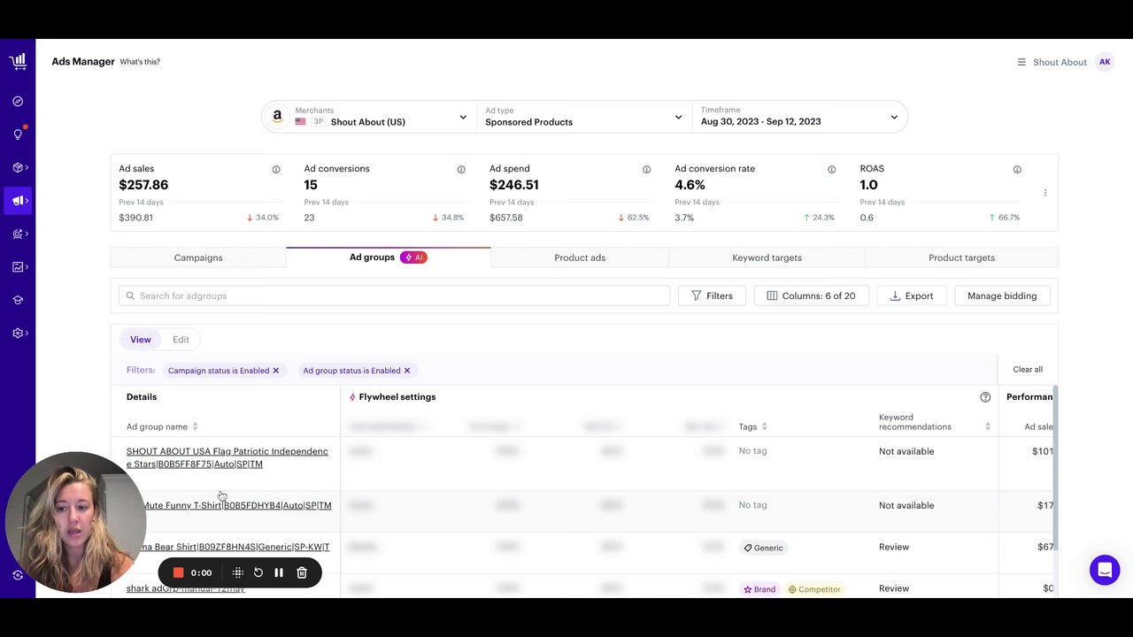
Task: Click Review for the Bear Shirt row
Action: (x=894, y=547)
